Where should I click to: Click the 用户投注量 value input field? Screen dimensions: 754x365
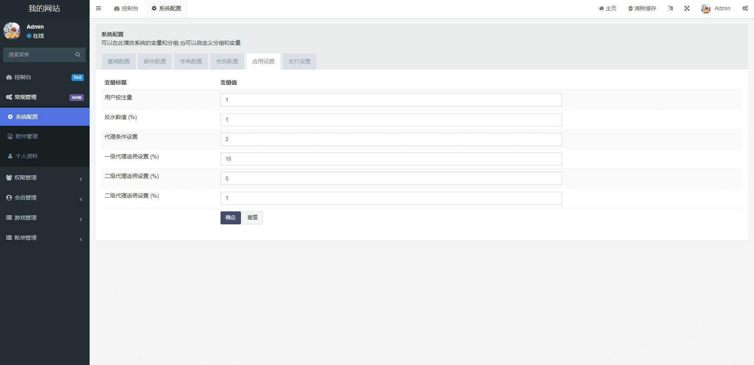(x=391, y=100)
